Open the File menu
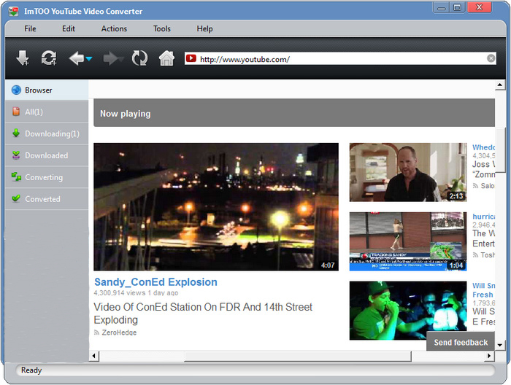This screenshot has height=385, width=511. click(x=31, y=28)
